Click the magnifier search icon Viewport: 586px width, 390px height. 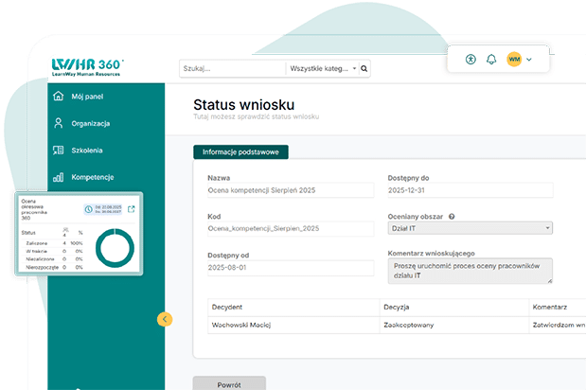364,68
